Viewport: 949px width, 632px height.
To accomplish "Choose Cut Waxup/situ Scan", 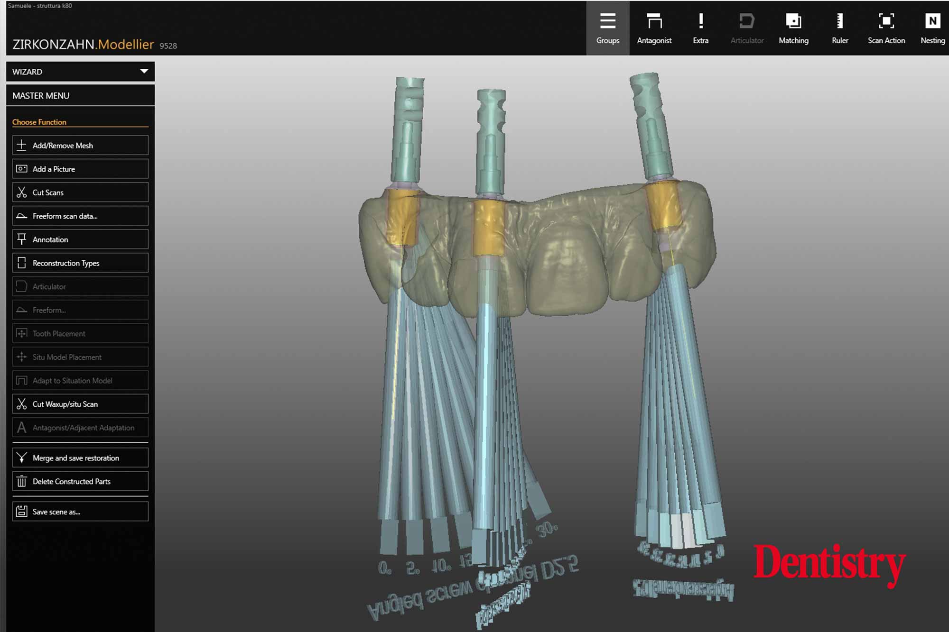I will point(80,404).
